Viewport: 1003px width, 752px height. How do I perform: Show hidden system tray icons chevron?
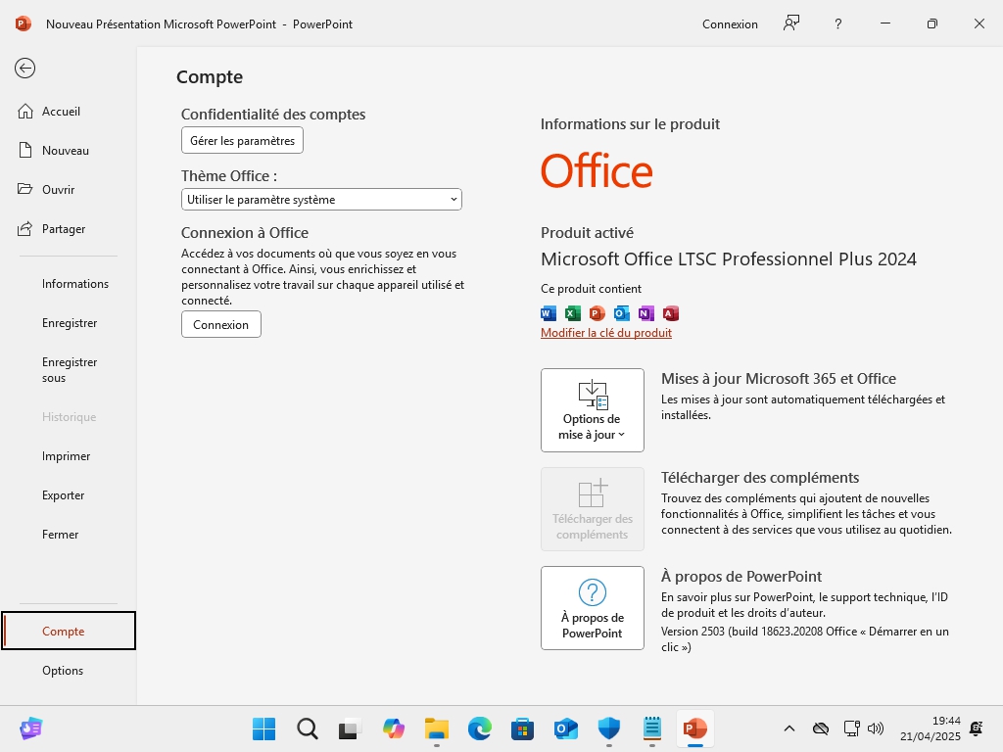coord(788,728)
